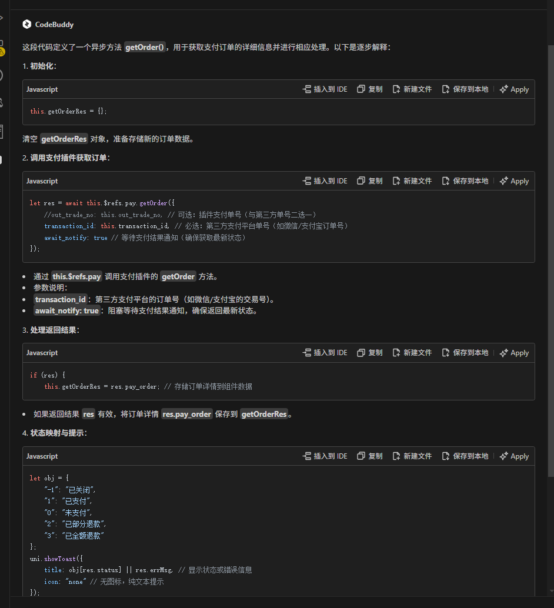Click the scrollbar down arrow at the bottom

click(x=551, y=592)
